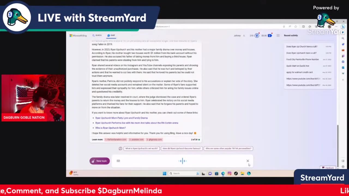The height and width of the screenshot is (196, 349).
Task: Open the second youtube.com/live recent activity entry
Action: [309, 85]
